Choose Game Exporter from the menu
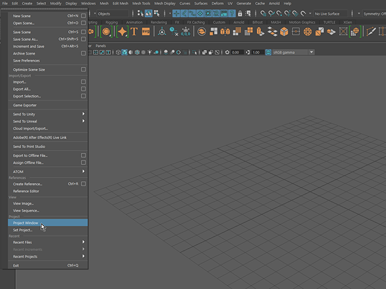The height and width of the screenshot is (289, 386). tap(48, 105)
